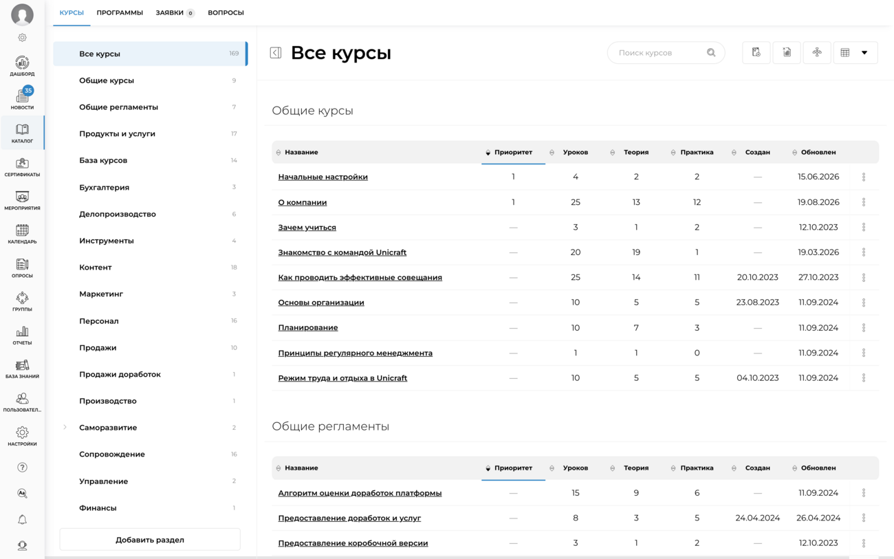The height and width of the screenshot is (559, 894).
Task: Click the document with chart toolbar icon
Action: click(x=787, y=53)
